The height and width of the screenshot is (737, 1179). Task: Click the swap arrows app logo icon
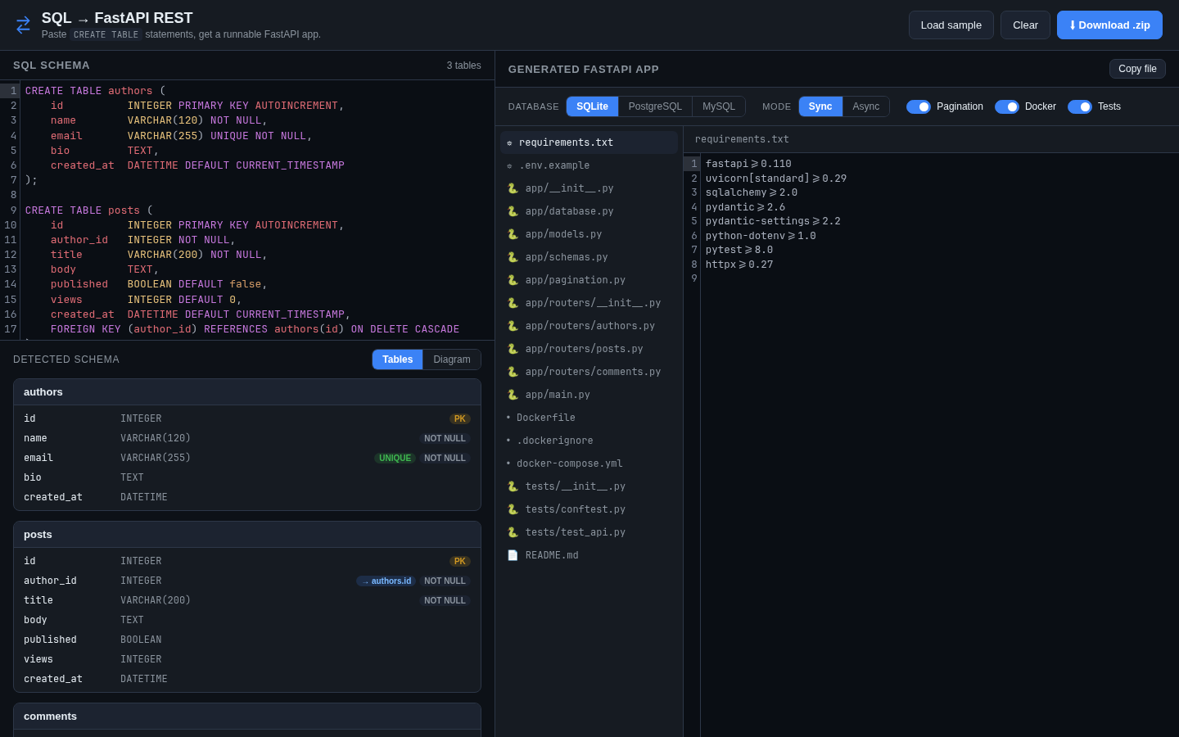point(23,25)
